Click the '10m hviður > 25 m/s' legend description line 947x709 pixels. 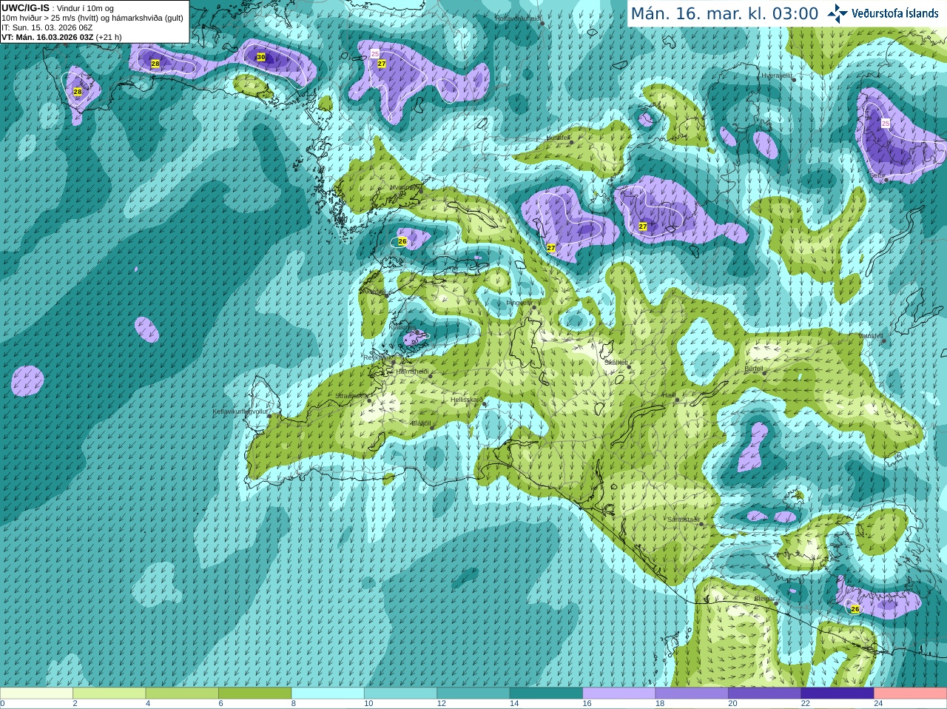pyautogui.click(x=92, y=18)
